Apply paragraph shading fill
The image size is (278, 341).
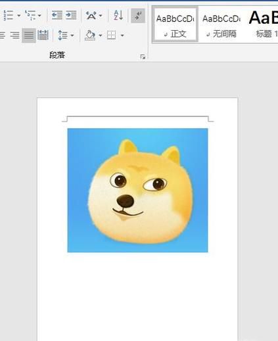(90, 35)
